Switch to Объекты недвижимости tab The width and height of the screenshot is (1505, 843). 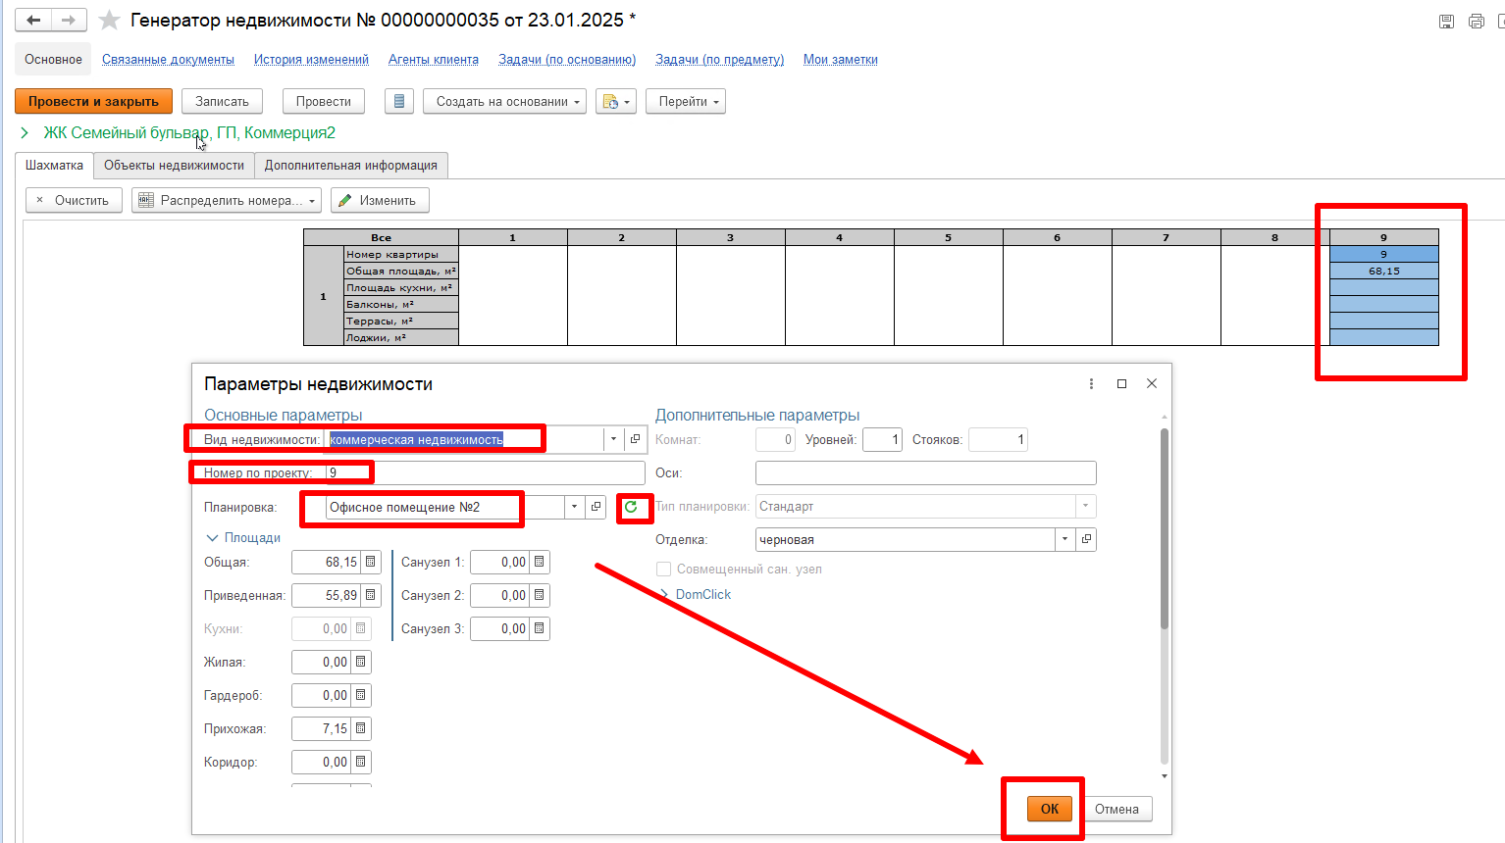[174, 166]
